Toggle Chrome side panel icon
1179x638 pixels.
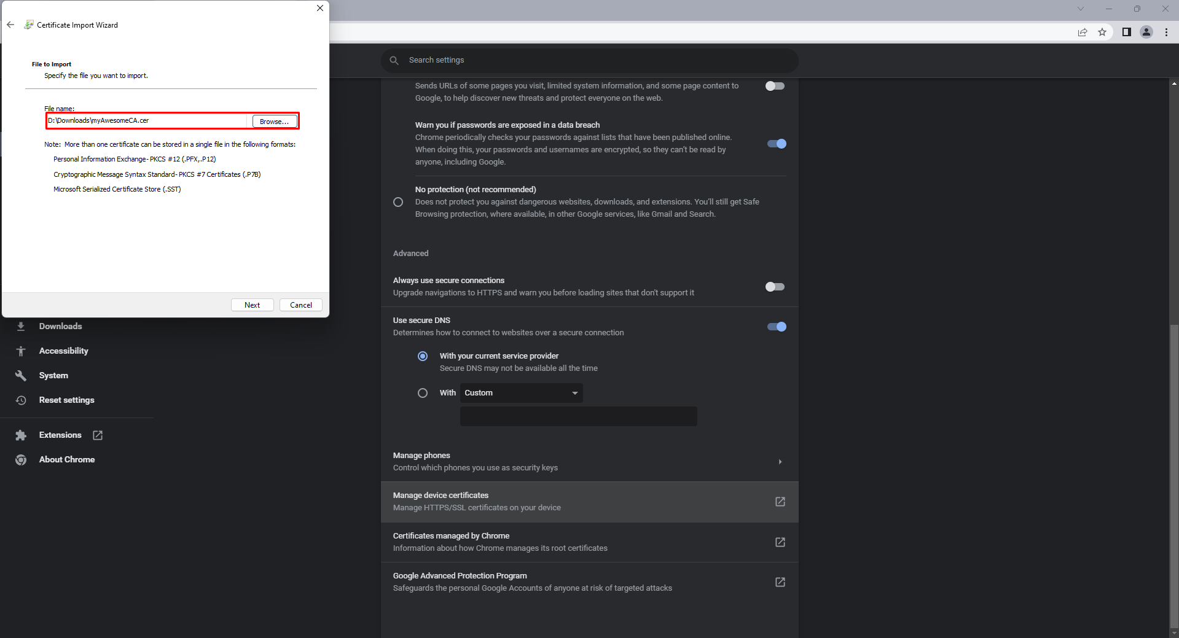(1127, 33)
